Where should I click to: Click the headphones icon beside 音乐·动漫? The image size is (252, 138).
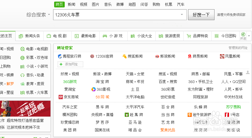pyautogui.click(x=22, y=75)
